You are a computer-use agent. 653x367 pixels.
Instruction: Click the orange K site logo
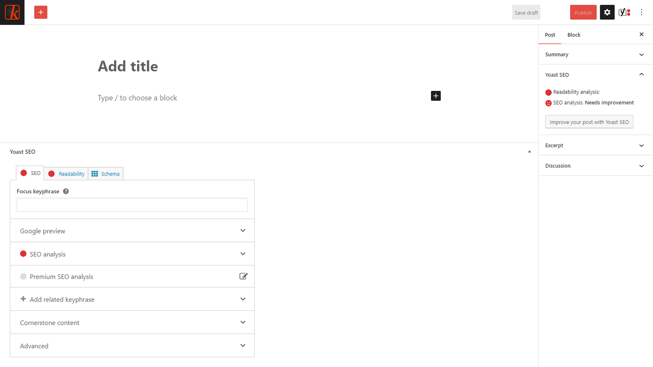(x=12, y=12)
